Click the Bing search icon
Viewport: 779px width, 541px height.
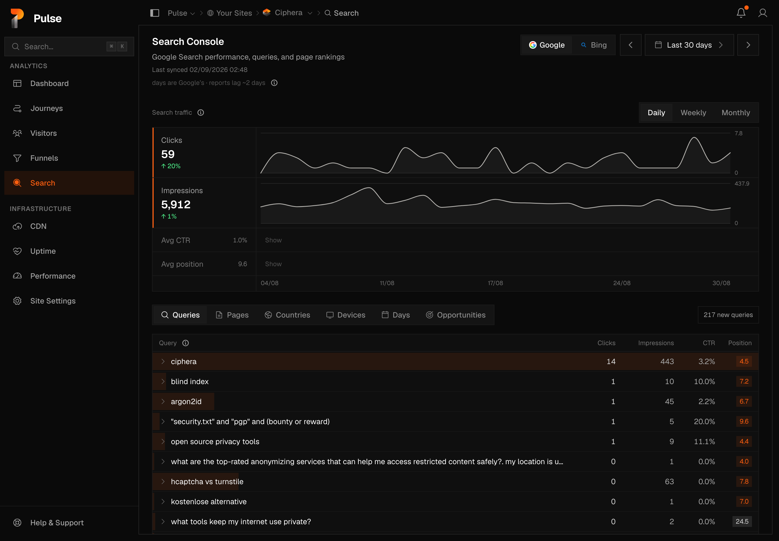(584, 45)
